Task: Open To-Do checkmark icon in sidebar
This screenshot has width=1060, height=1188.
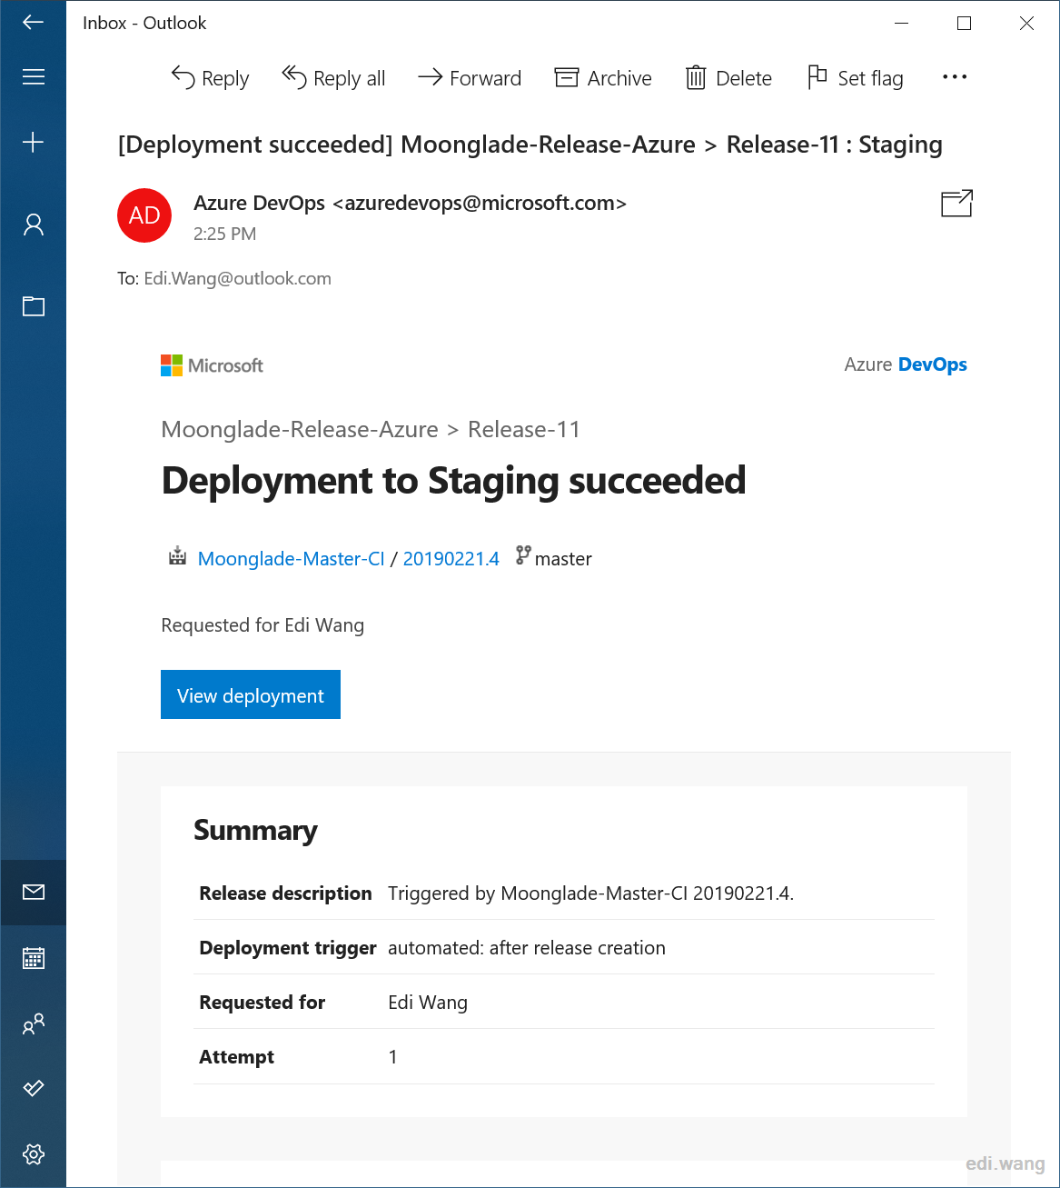Action: [x=33, y=1088]
